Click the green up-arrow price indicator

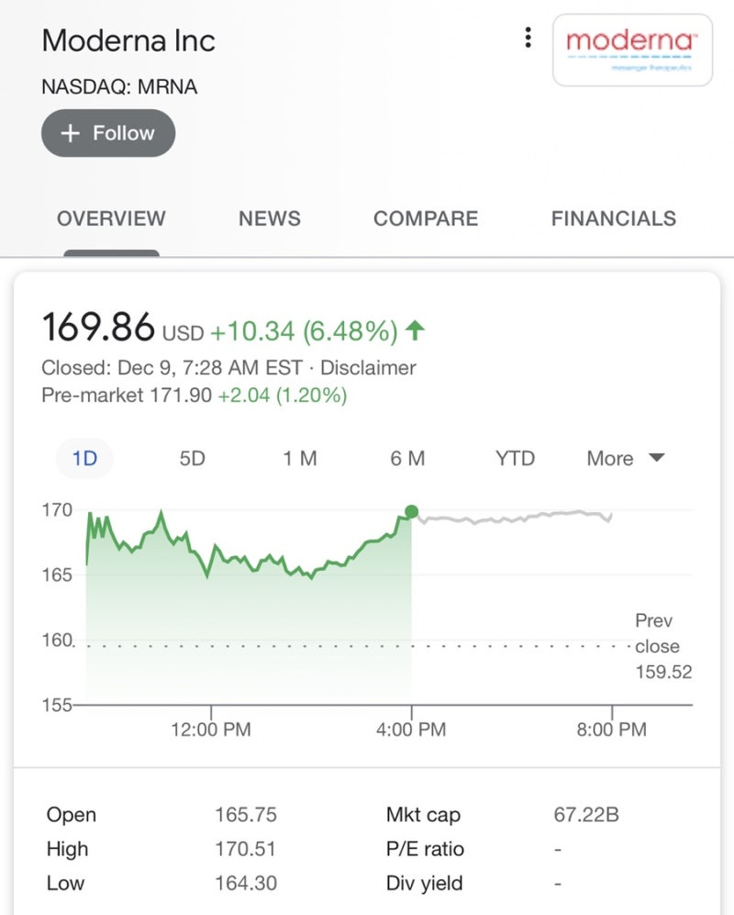pos(415,330)
